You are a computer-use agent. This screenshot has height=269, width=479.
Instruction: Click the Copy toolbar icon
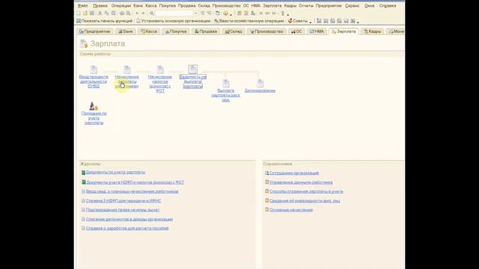pyautogui.click(x=106, y=13)
